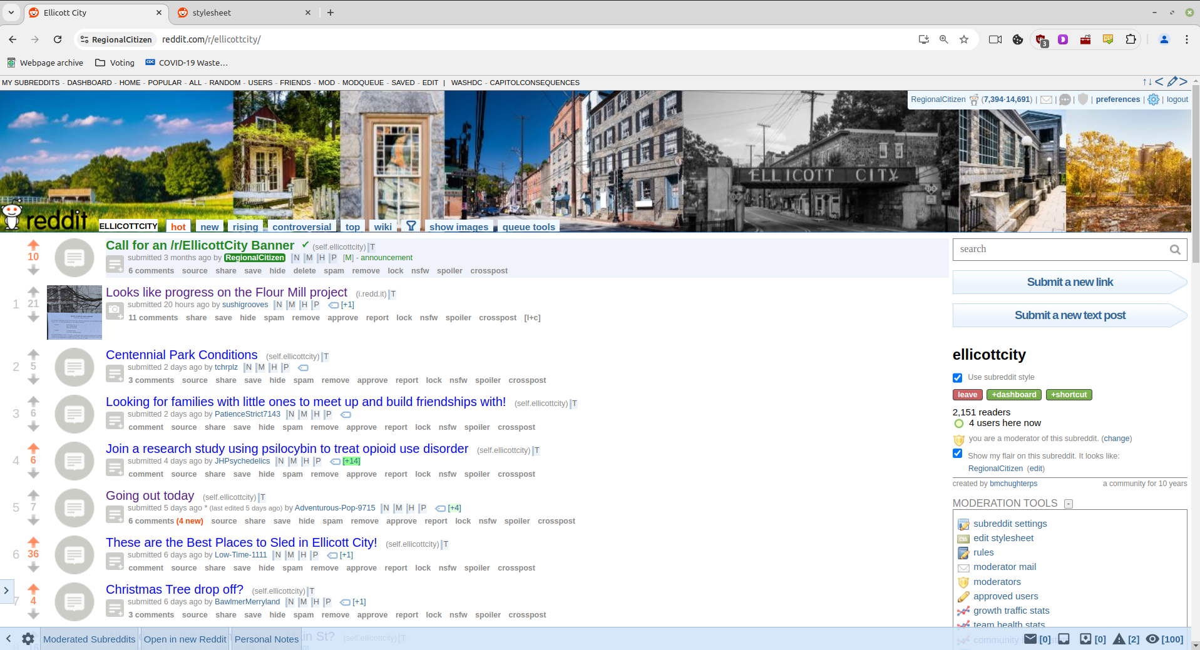Image resolution: width=1200 pixels, height=650 pixels.
Task: Switch to the 'rising' sorting tab
Action: coord(245,226)
